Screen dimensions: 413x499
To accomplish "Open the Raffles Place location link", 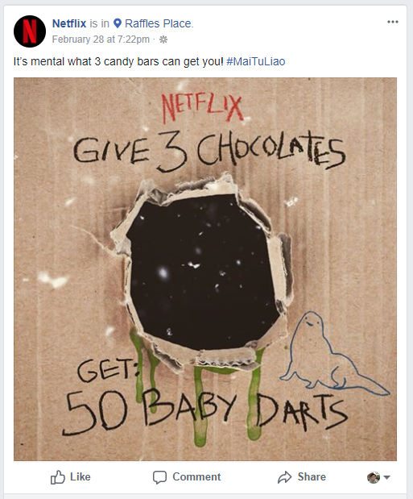I will (x=159, y=23).
